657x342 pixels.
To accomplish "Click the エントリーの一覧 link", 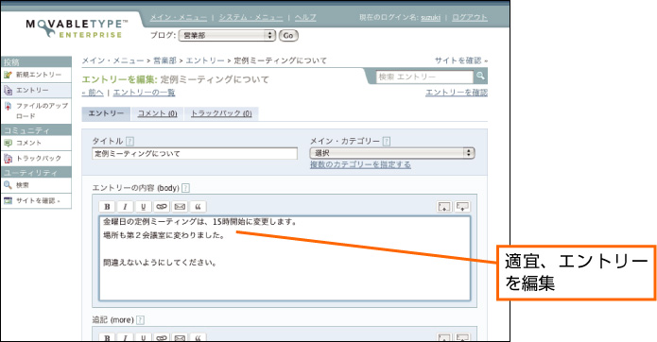I will [x=144, y=93].
